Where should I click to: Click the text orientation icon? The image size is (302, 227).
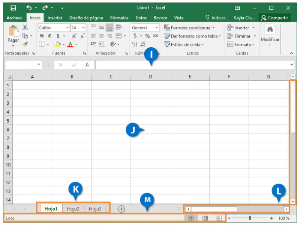113,44
